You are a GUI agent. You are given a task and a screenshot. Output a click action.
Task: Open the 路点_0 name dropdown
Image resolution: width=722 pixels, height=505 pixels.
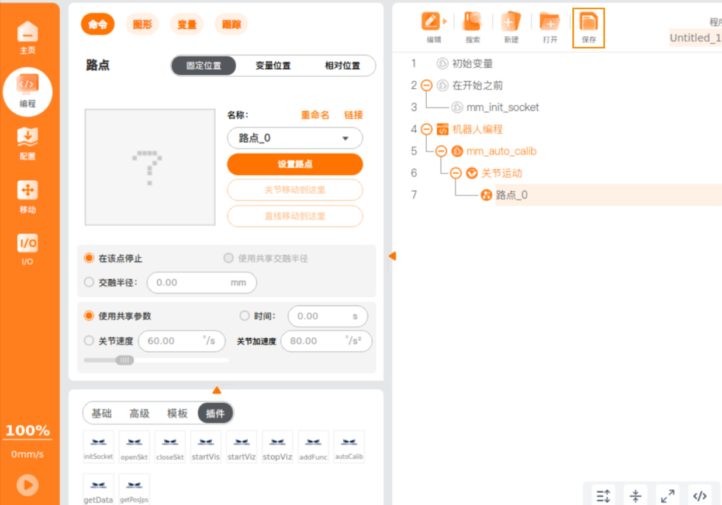coord(295,139)
